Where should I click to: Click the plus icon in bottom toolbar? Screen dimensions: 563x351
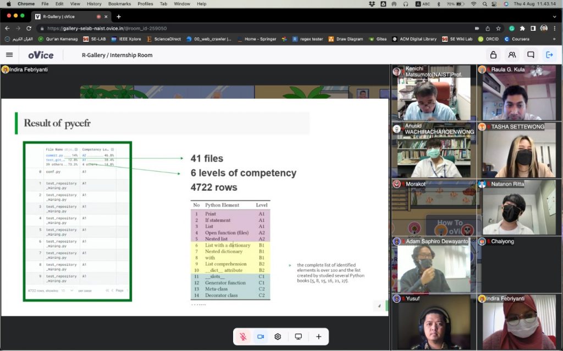318,337
